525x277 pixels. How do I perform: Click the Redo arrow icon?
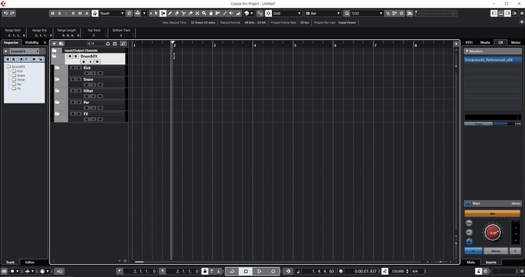(12, 13)
